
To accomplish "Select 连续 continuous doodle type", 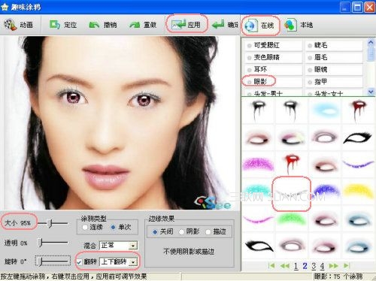I will pos(92,228).
